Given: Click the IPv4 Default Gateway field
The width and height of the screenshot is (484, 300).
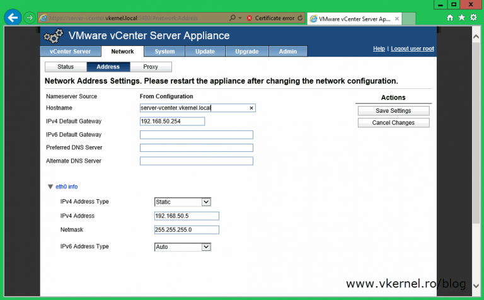Looking at the screenshot, I should coord(172,121).
